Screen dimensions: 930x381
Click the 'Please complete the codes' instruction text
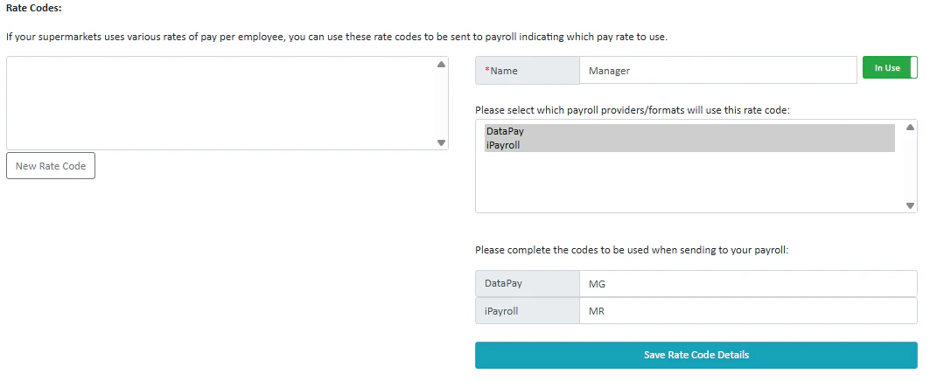pyautogui.click(x=632, y=250)
